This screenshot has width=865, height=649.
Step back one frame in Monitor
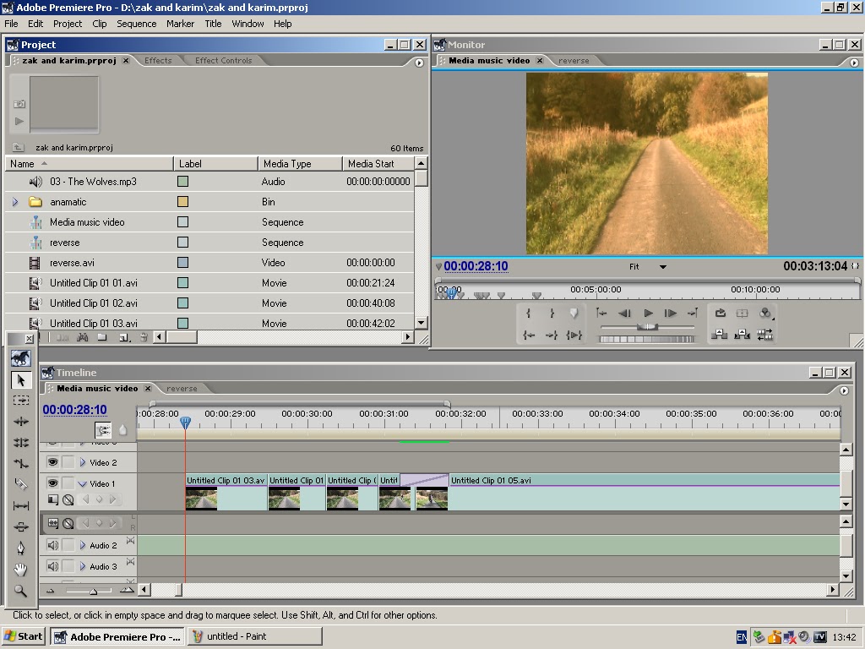(x=624, y=314)
